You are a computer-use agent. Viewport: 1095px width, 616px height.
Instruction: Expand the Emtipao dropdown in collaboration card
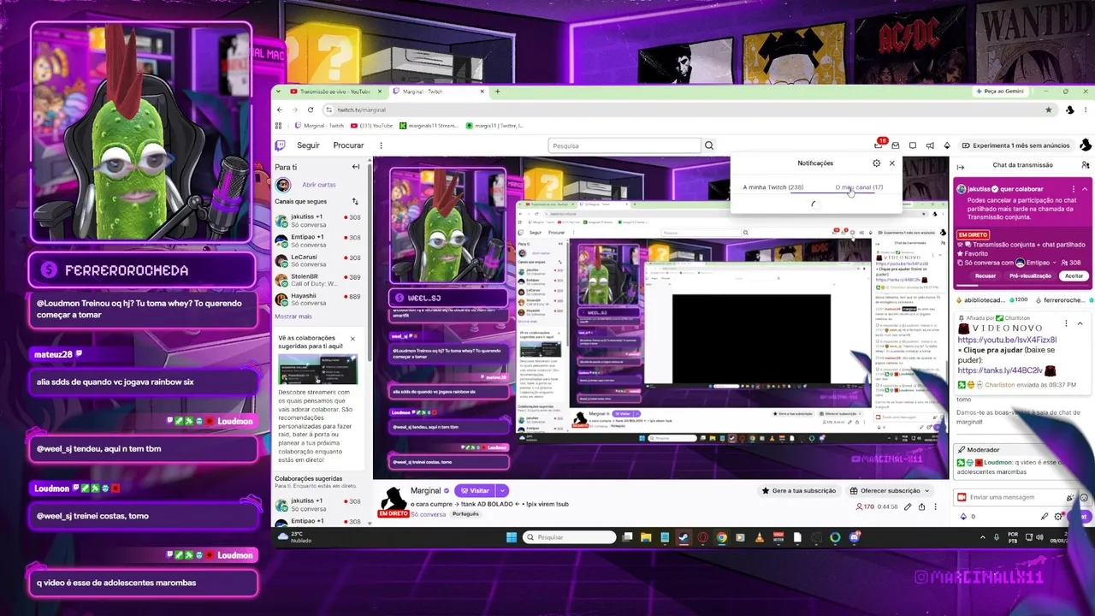point(1057,263)
